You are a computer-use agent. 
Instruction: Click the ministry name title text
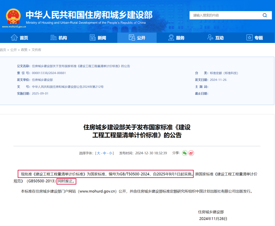[x=89, y=15]
